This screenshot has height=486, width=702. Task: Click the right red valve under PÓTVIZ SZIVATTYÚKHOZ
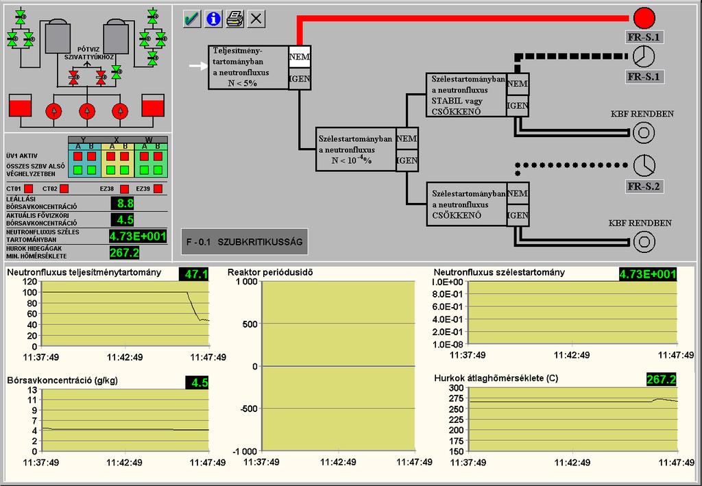[x=101, y=77]
